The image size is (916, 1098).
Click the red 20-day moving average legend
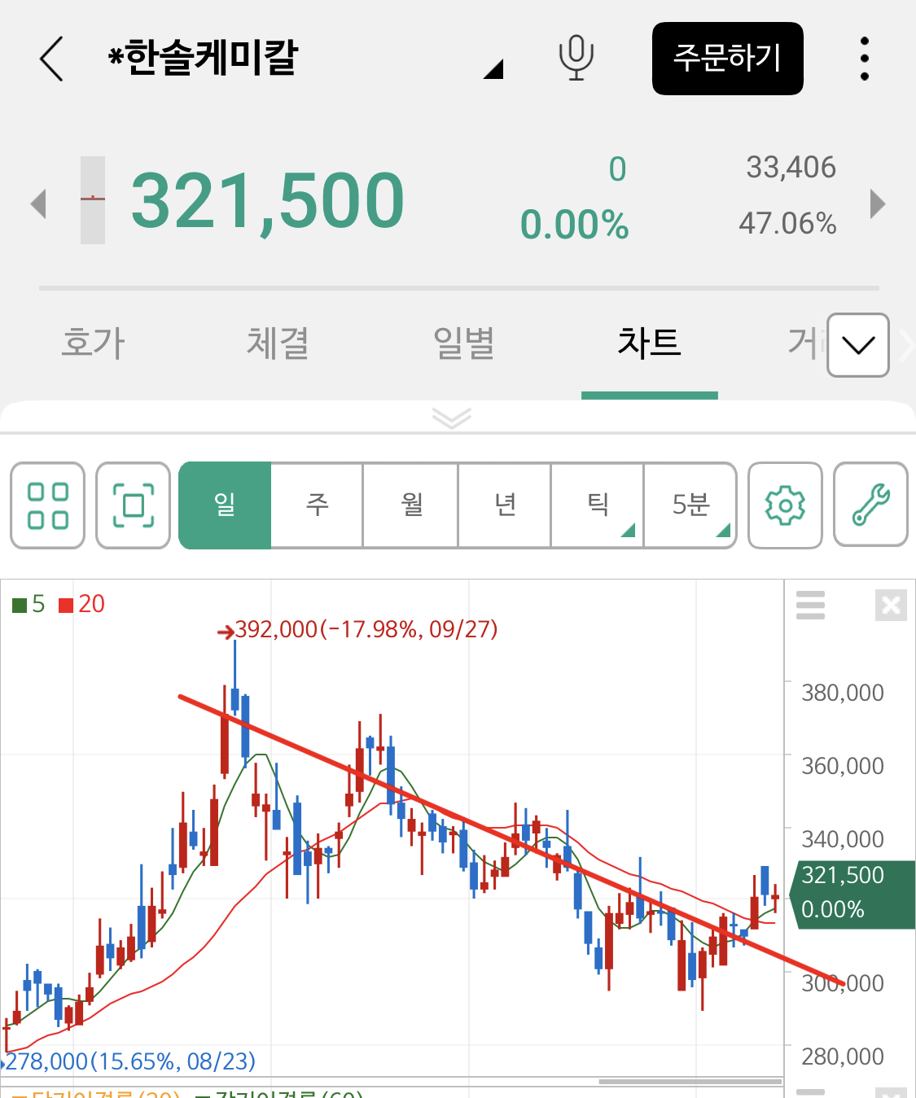(82, 604)
